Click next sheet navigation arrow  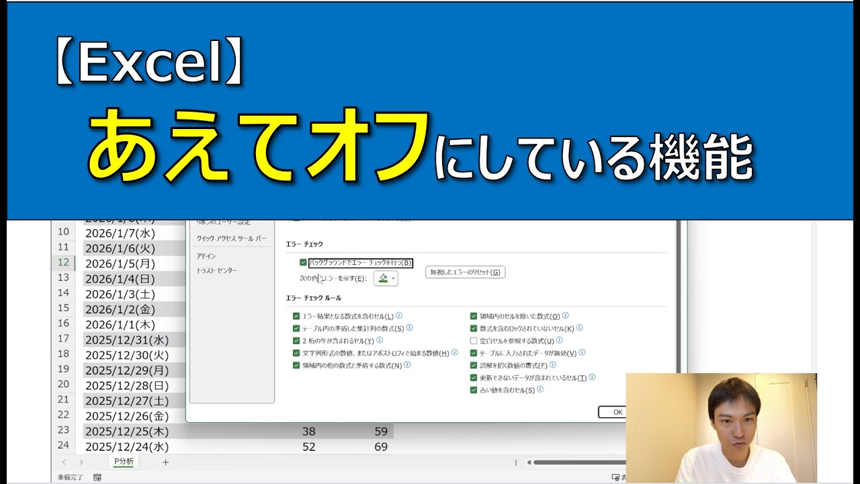(81, 462)
